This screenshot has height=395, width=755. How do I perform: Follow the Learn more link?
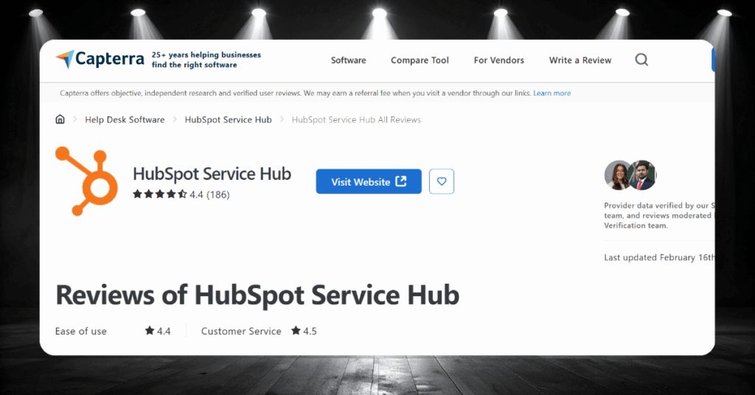click(552, 94)
